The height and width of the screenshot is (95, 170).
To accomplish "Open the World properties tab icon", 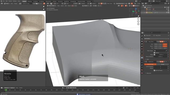I will (x=142, y=49).
